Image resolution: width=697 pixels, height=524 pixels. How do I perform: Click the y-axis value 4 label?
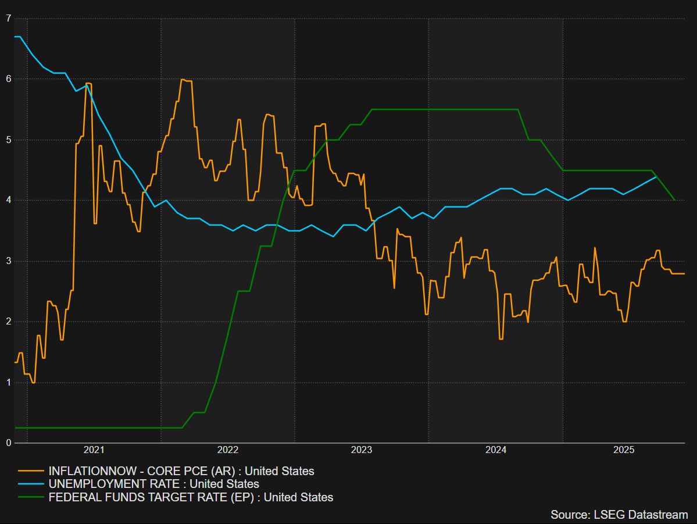[8, 200]
